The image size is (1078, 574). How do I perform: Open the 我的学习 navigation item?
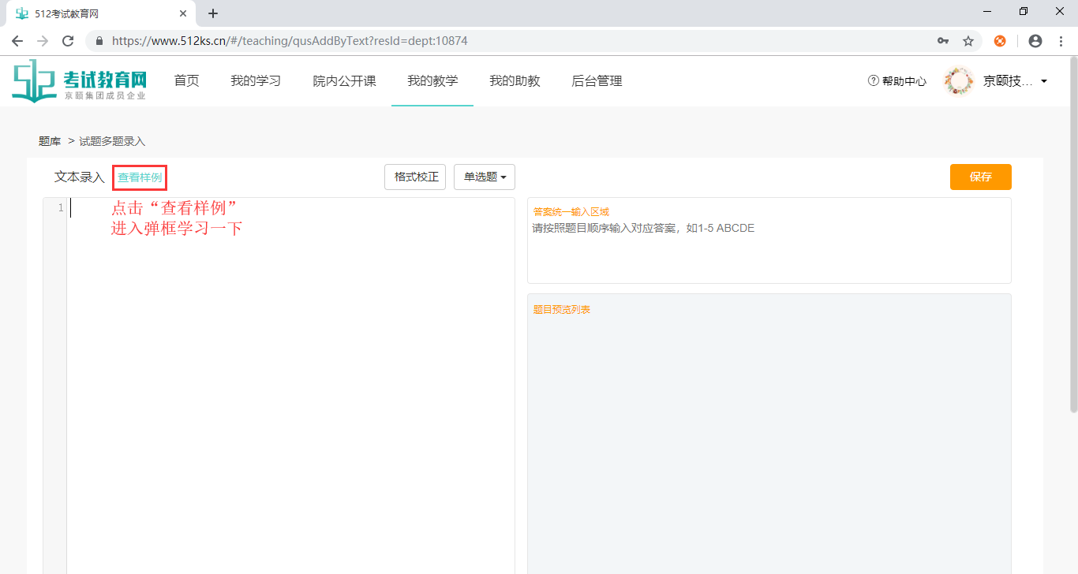(x=256, y=80)
